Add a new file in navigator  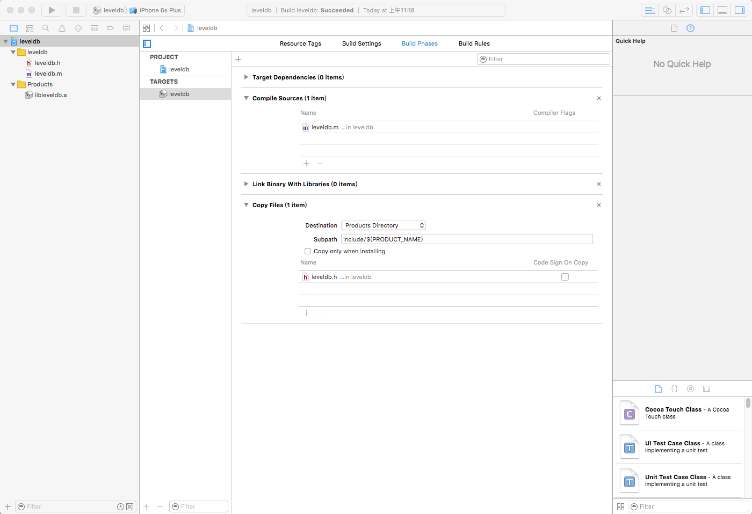tap(8, 506)
